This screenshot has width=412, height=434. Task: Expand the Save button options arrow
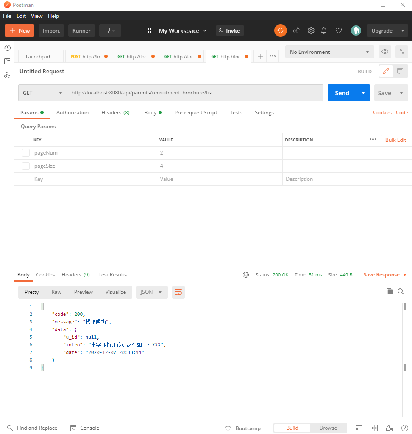[401, 93]
